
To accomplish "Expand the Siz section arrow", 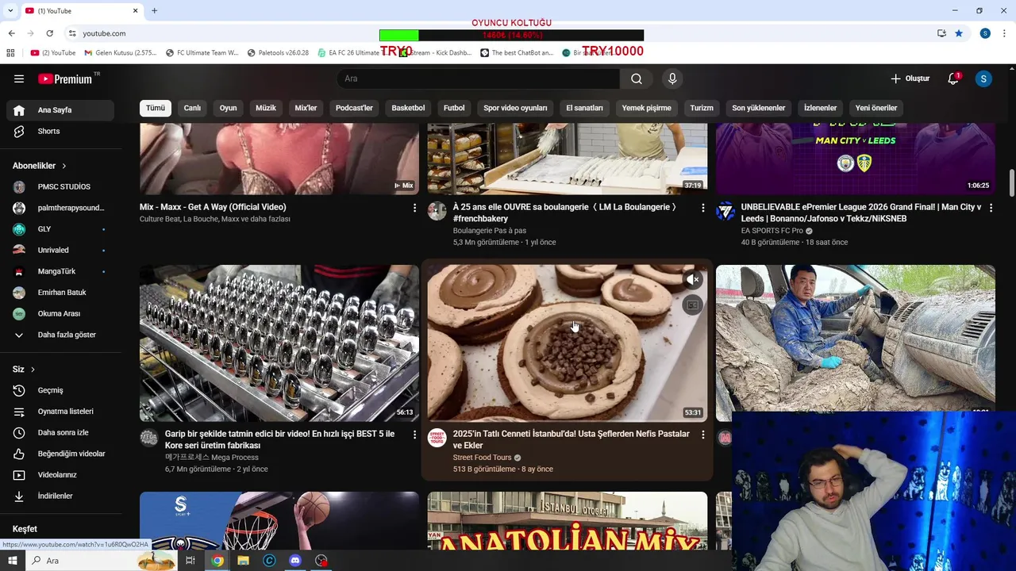I will point(33,370).
